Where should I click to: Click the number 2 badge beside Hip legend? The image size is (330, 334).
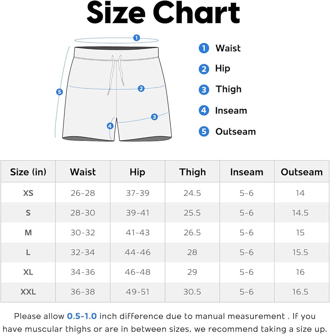pos(204,69)
